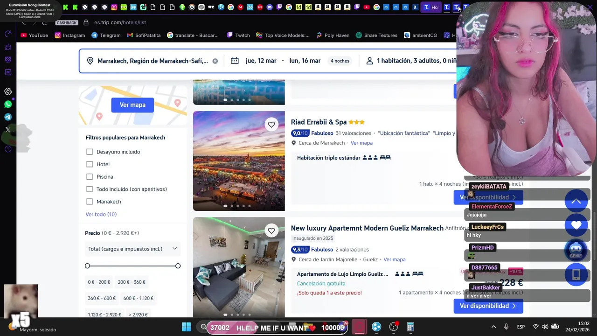The width and height of the screenshot is (597, 336).
Task: Switch to the Instagram browser tab
Action: pyautogui.click(x=114, y=7)
